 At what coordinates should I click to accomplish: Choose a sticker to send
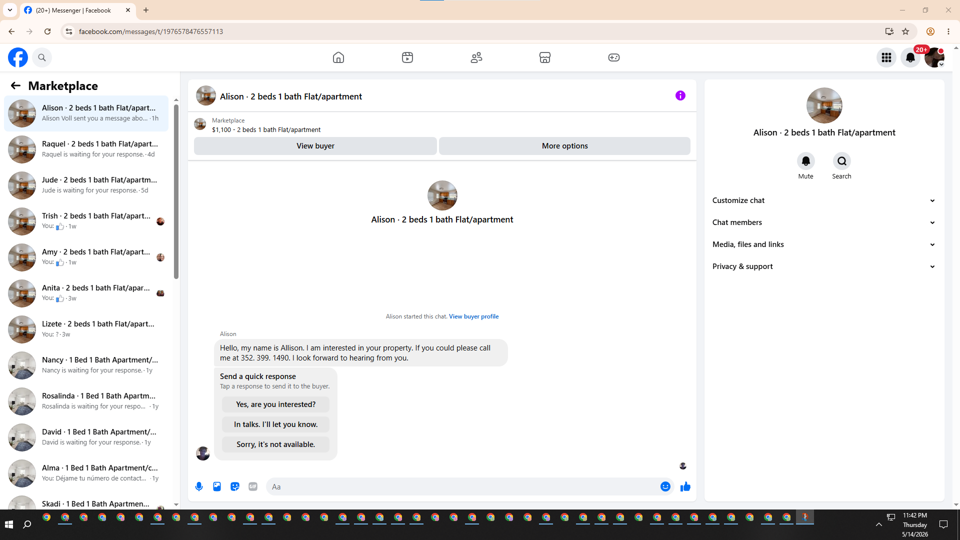pos(235,486)
